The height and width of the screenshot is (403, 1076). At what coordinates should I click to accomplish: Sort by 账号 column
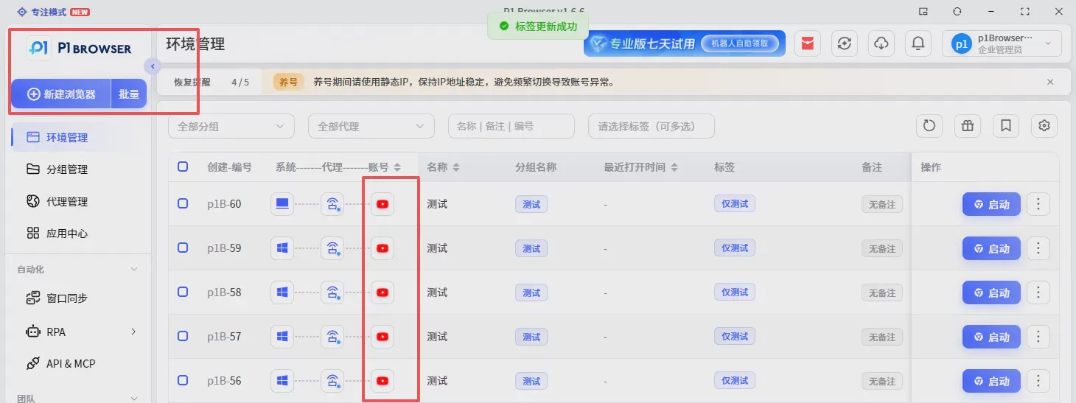(x=397, y=167)
